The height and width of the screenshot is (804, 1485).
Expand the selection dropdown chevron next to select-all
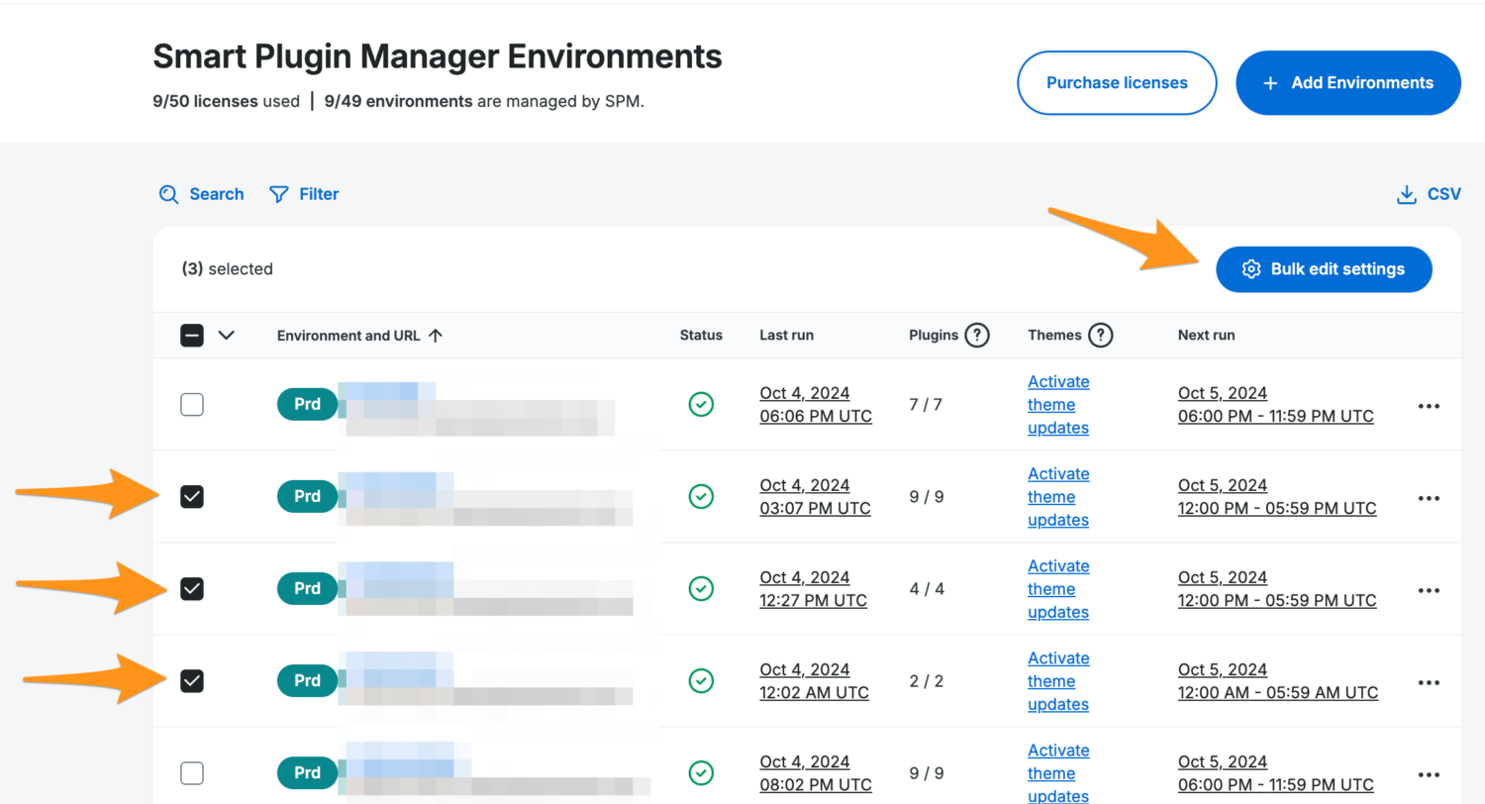tap(226, 335)
